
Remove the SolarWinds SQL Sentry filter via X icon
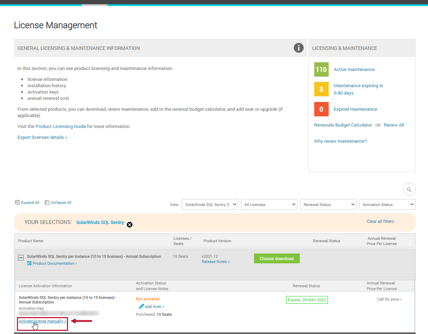click(129, 224)
